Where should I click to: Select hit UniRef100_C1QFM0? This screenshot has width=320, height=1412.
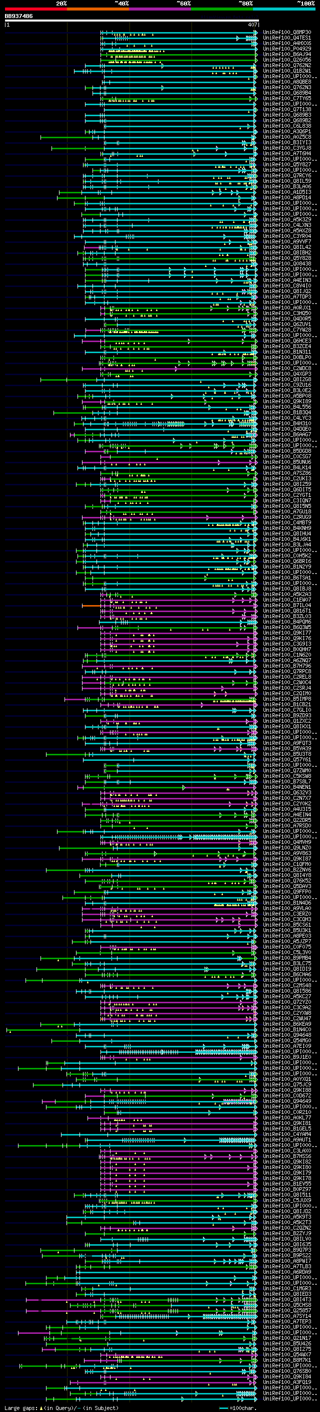pyautogui.click(x=287, y=864)
